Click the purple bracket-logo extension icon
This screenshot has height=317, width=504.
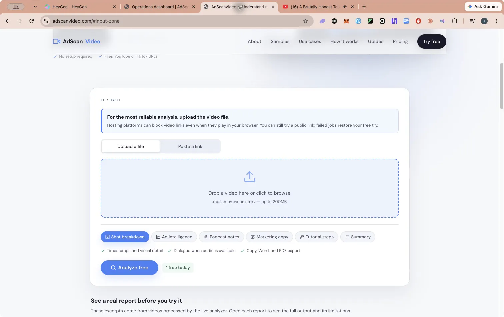click(x=394, y=21)
